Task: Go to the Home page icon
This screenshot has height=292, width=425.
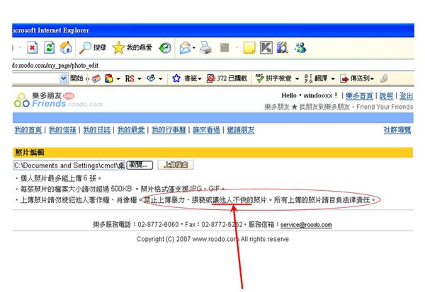Action: coord(66,47)
